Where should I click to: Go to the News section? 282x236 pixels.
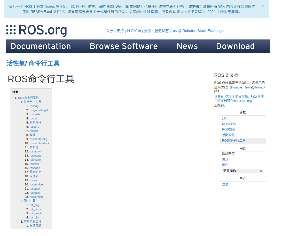pyautogui.click(x=187, y=46)
